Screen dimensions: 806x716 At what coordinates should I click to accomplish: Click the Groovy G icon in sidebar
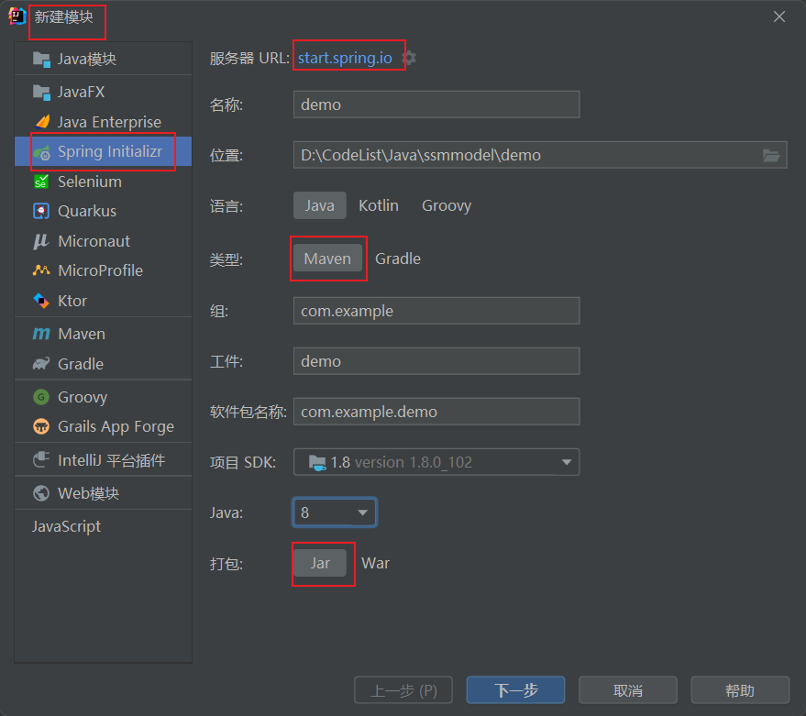41,397
